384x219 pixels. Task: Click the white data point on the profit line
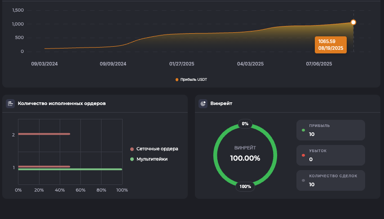click(x=353, y=22)
